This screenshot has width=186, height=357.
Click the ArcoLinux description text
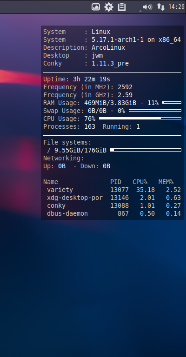tap(108, 47)
